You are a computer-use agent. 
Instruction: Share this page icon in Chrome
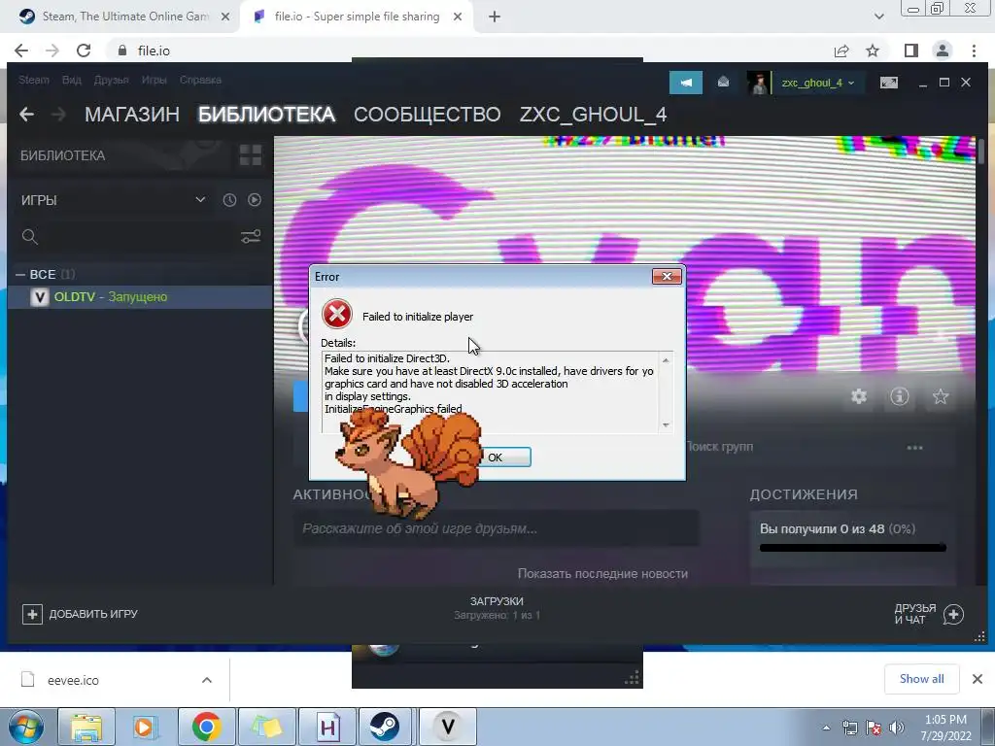(841, 51)
